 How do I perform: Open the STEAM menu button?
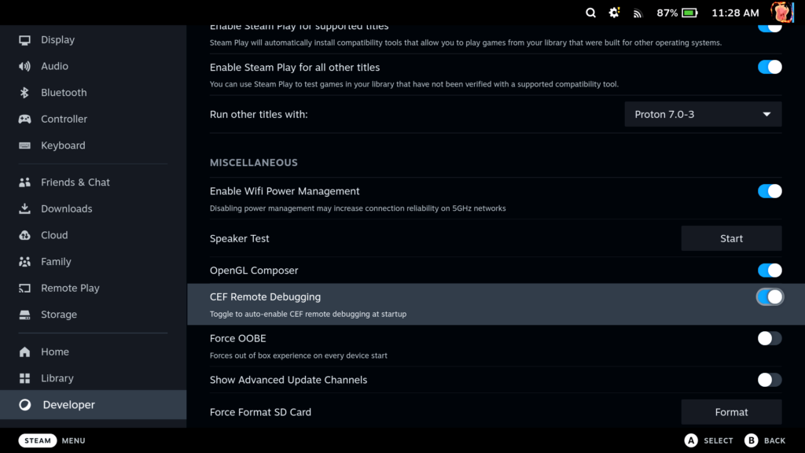click(37, 440)
